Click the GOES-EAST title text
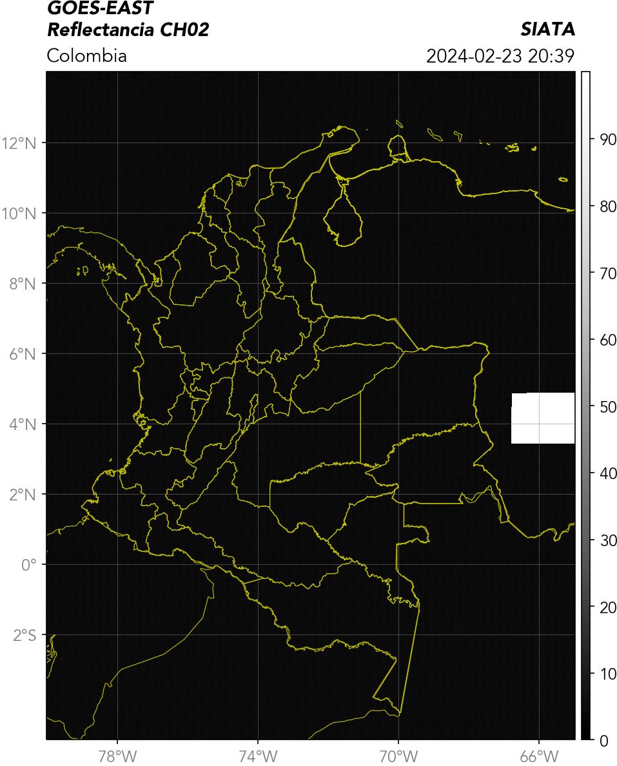Viewport: 617px width, 766px height. pos(100,8)
